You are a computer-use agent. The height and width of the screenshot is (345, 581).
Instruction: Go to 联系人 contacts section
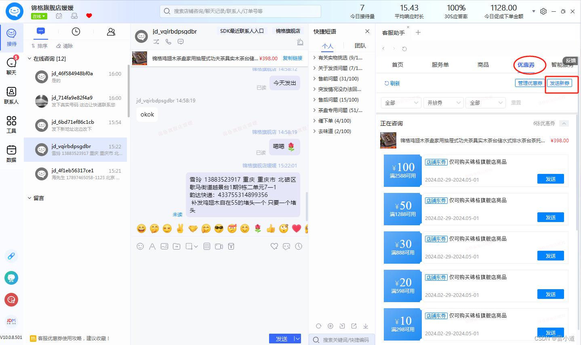tap(11, 95)
